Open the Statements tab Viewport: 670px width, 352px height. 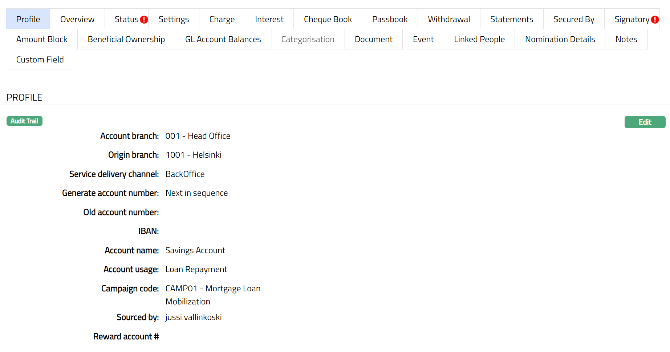click(511, 19)
